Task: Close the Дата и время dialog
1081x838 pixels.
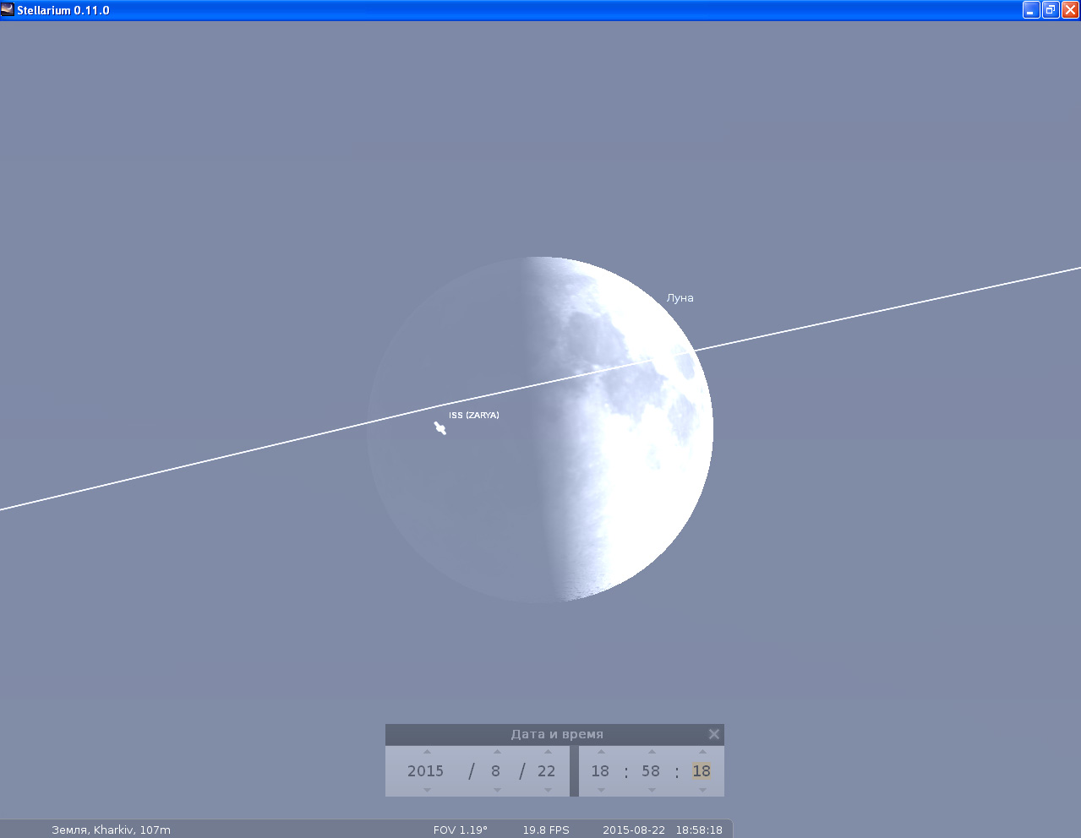Action: click(x=714, y=734)
